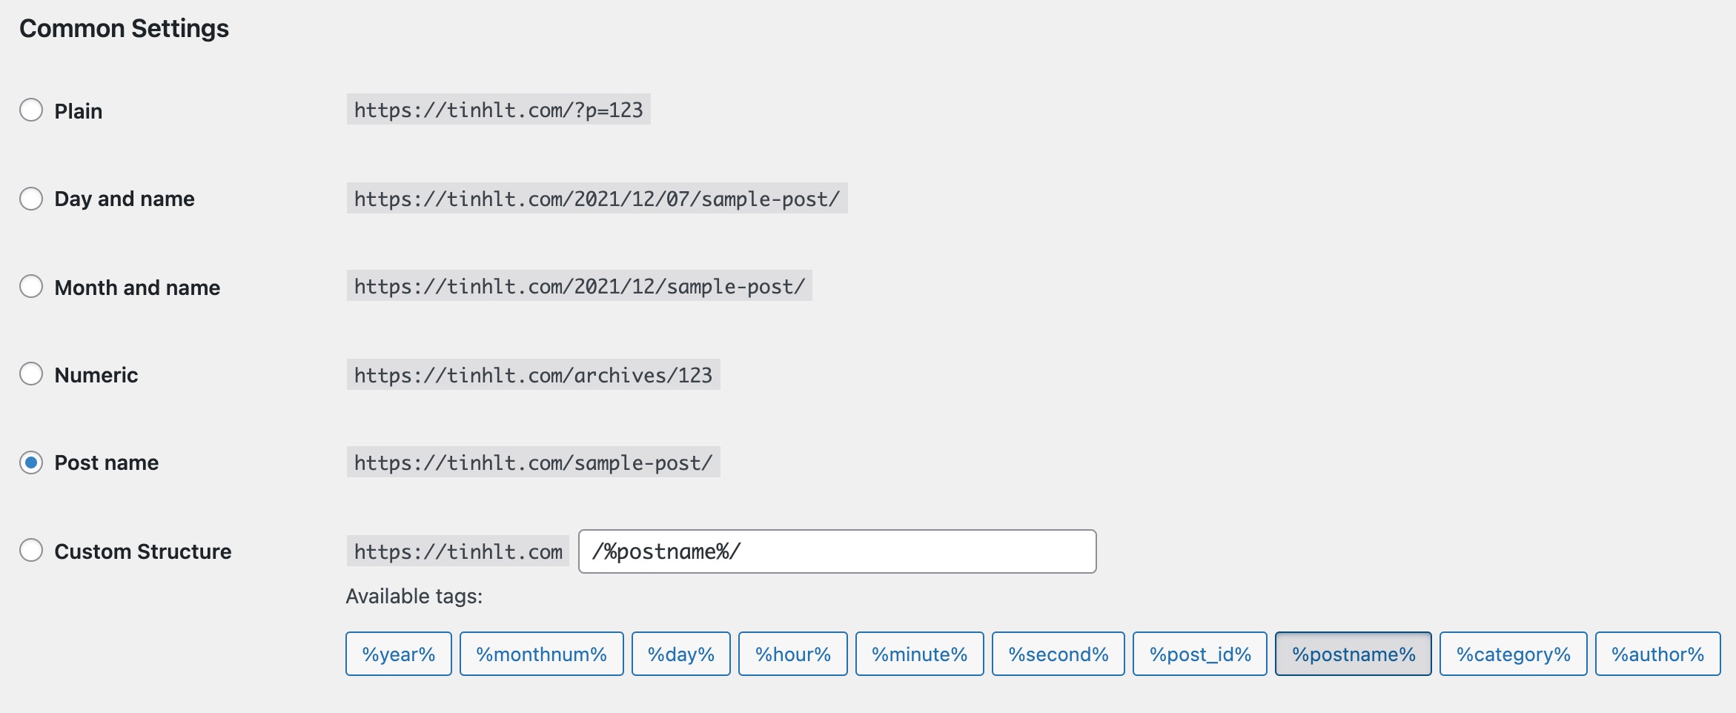The width and height of the screenshot is (1736, 713).
Task: Click the archives/123 example URL
Action: (534, 375)
